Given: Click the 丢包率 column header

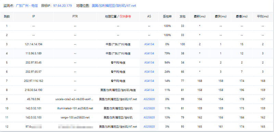Looking at the screenshot, I should (x=167, y=16).
